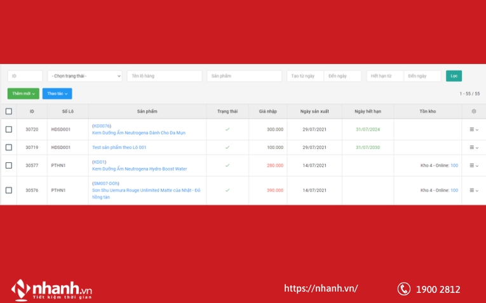Toggle the select-all checkbox in table header

9,112
